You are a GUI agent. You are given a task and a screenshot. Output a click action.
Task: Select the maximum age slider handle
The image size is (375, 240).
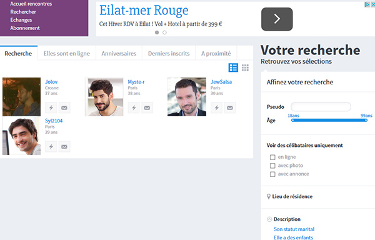(x=366, y=120)
